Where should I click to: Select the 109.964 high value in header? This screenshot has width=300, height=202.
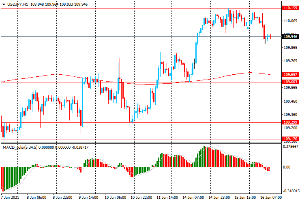tap(51, 4)
